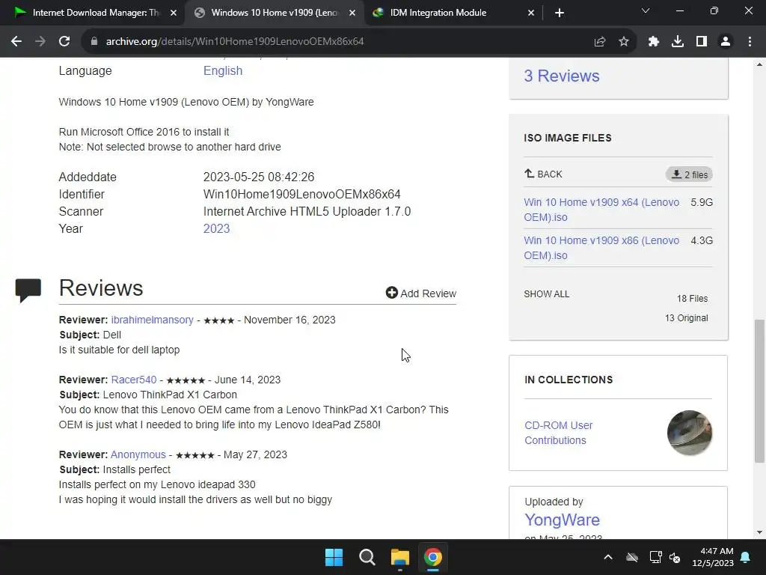Image resolution: width=766 pixels, height=575 pixels.
Task: Click the scrollbar down arrow
Action: (759, 532)
